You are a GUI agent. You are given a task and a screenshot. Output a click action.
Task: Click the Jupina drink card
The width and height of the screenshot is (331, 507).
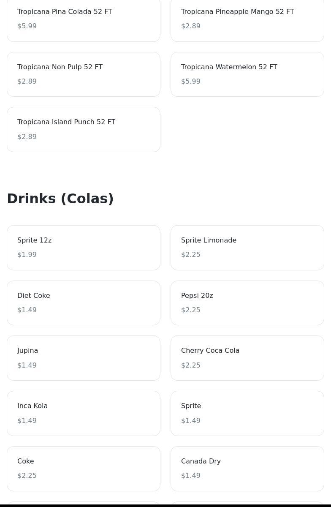click(x=83, y=358)
